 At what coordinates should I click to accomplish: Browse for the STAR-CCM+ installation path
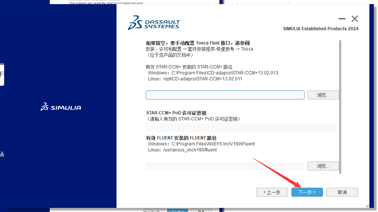point(323,95)
